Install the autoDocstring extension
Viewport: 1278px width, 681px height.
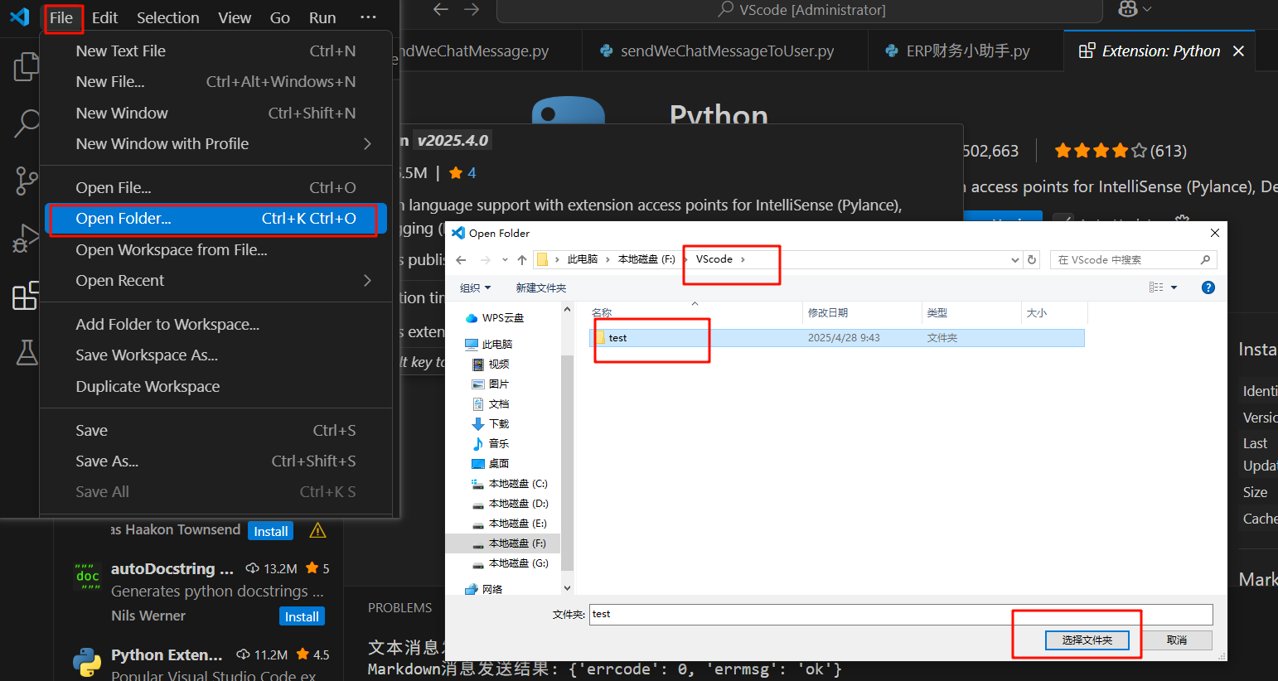pos(302,617)
